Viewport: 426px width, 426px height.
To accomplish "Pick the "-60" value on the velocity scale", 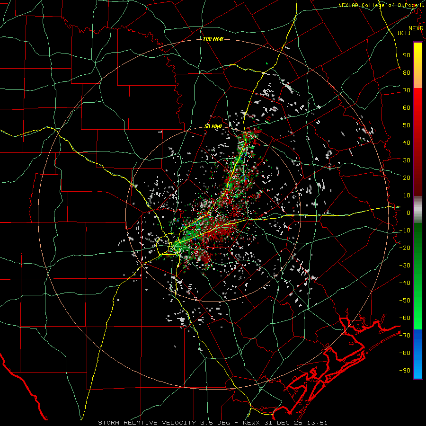I will 405,318.
